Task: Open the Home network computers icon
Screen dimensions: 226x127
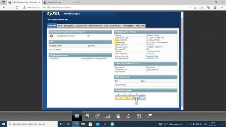Action: click(x=97, y=116)
